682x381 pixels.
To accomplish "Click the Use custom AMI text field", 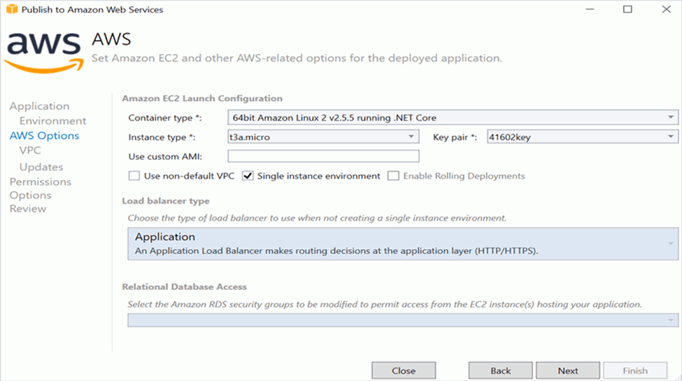I will coord(323,156).
